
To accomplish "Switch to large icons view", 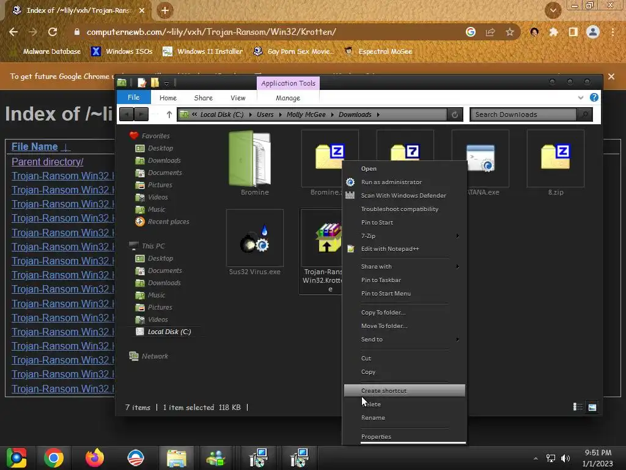I will pos(592,407).
